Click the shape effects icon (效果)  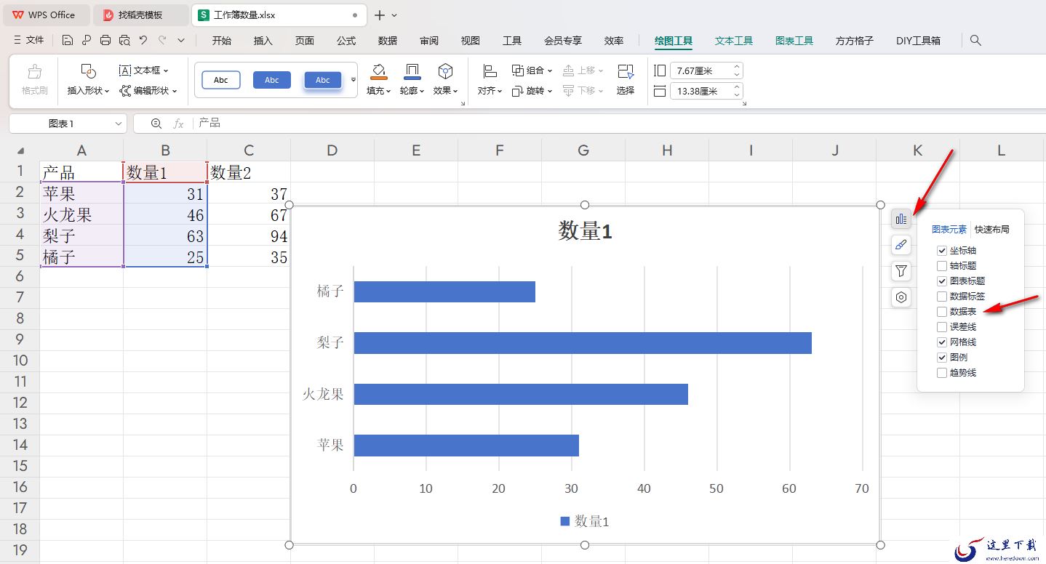pos(445,71)
